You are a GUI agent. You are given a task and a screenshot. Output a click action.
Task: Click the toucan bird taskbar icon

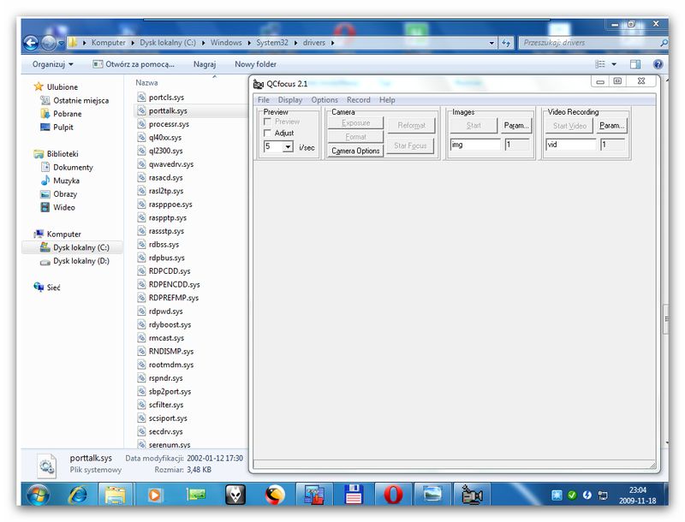275,495
